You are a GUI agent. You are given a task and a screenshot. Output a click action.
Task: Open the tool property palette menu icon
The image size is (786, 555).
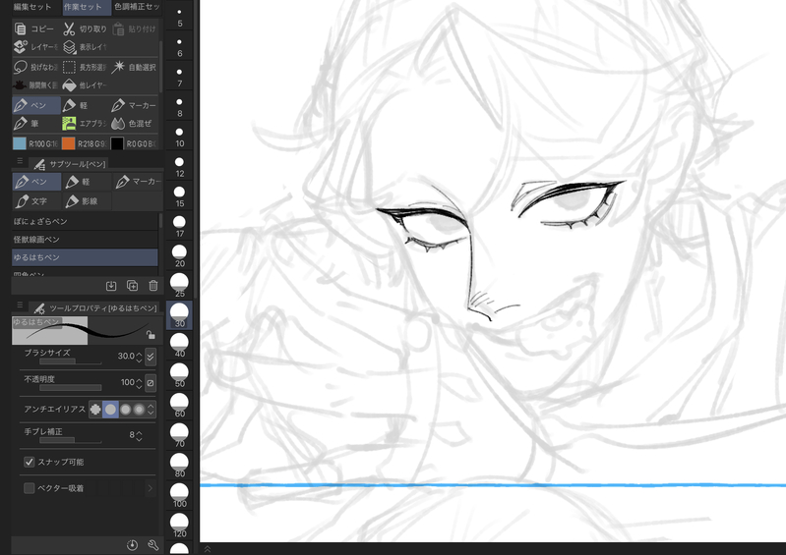coord(20,305)
